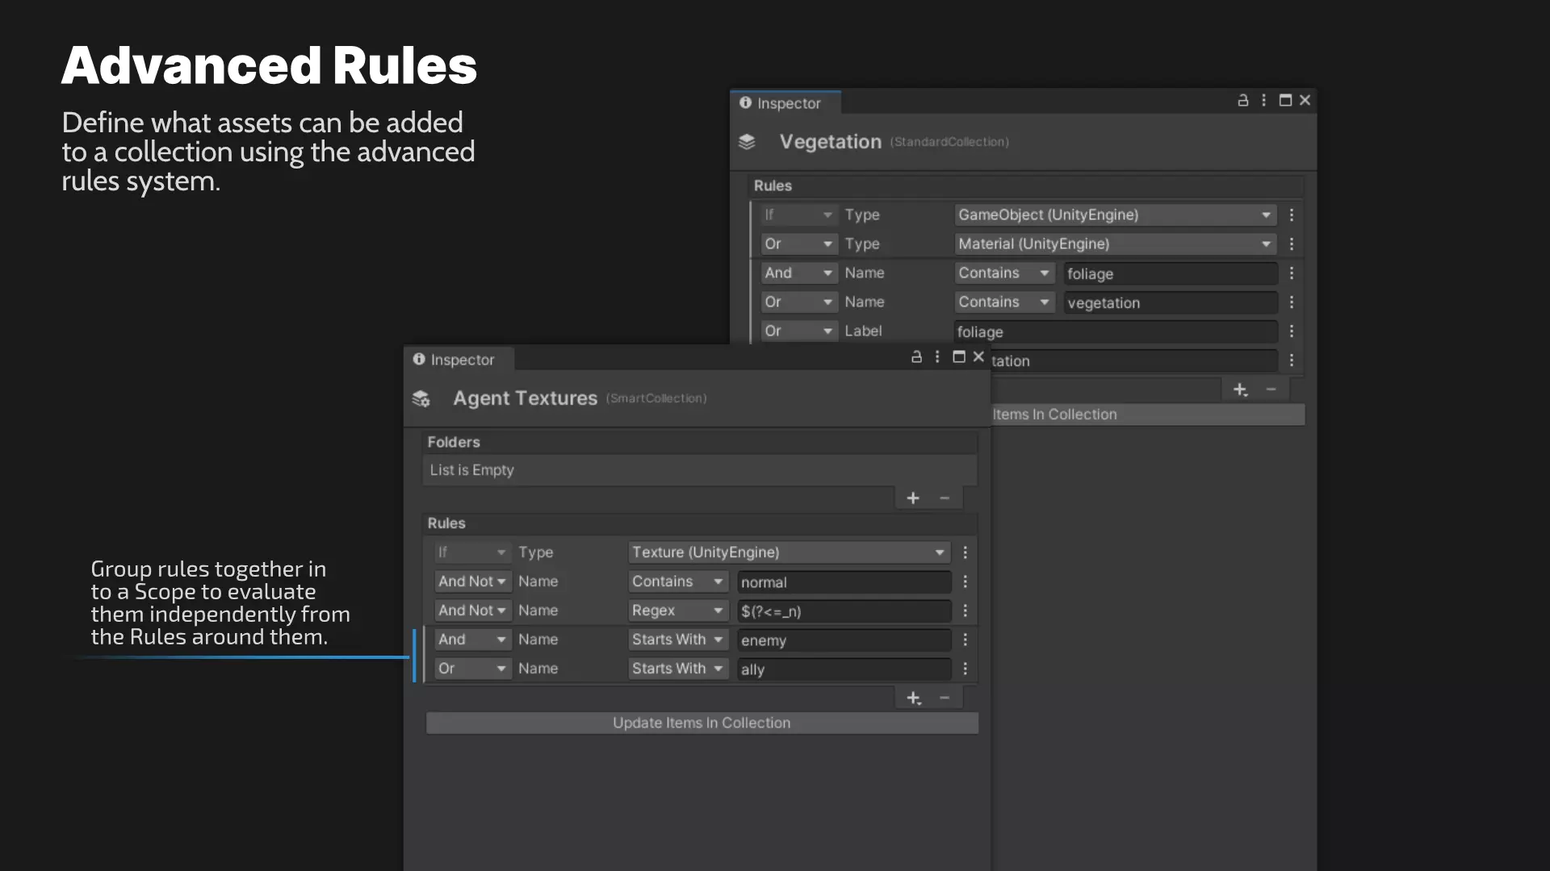Open the 'And Not' operator dropdown for normal
This screenshot has height=871, width=1550.
tap(472, 581)
